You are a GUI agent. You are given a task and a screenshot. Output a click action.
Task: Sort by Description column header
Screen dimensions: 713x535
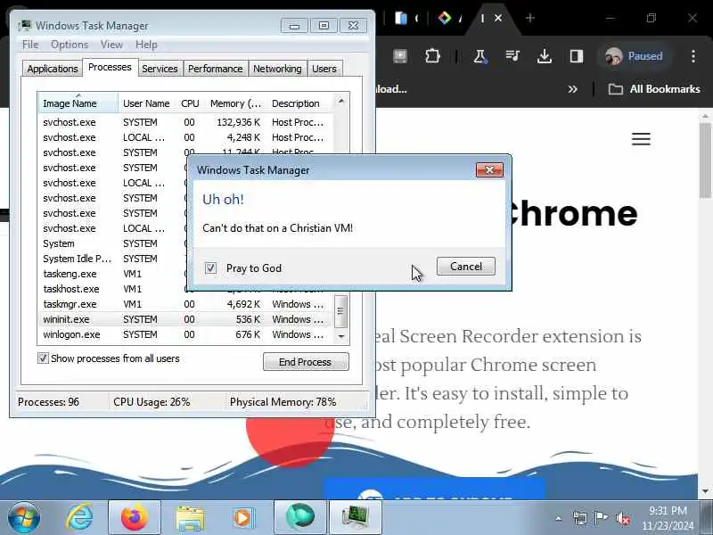tap(300, 103)
